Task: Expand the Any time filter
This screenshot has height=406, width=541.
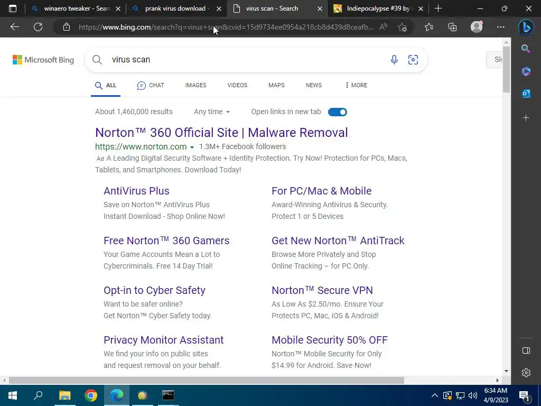Action: (211, 112)
